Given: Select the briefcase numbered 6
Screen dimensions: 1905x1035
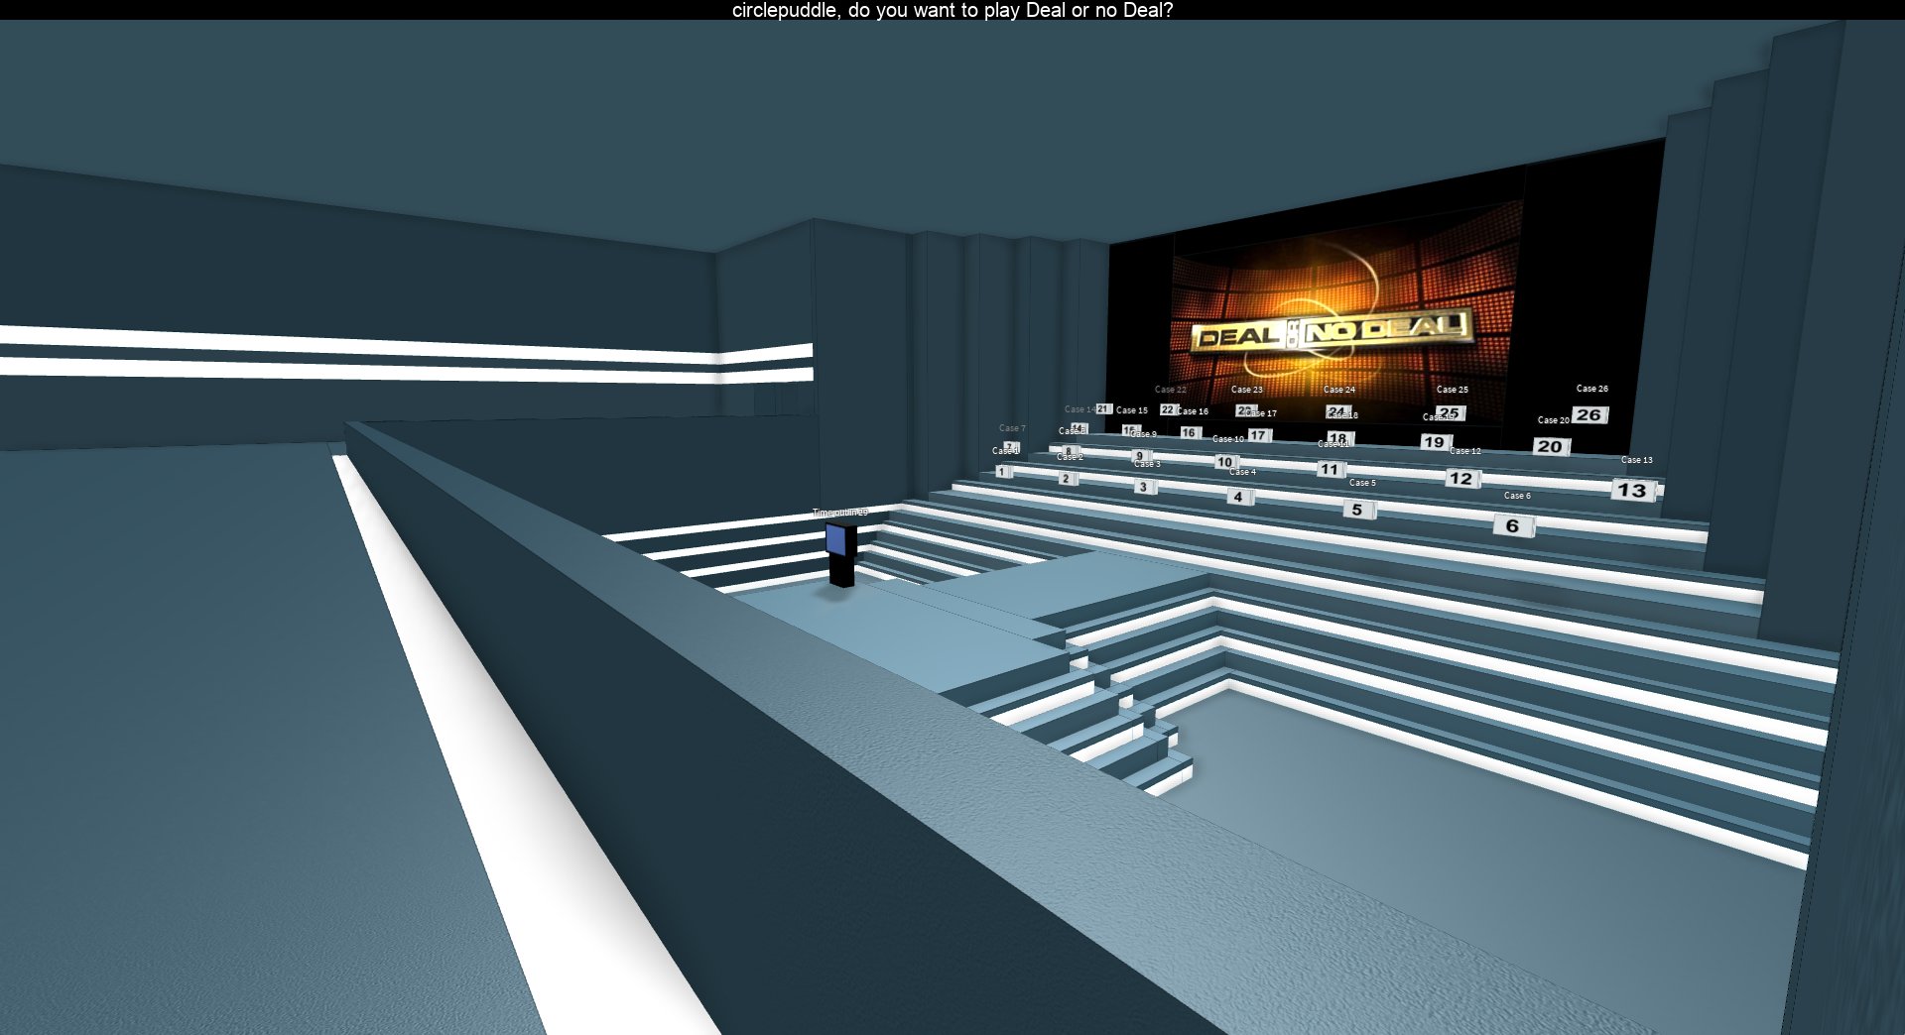Looking at the screenshot, I should pos(1513,525).
